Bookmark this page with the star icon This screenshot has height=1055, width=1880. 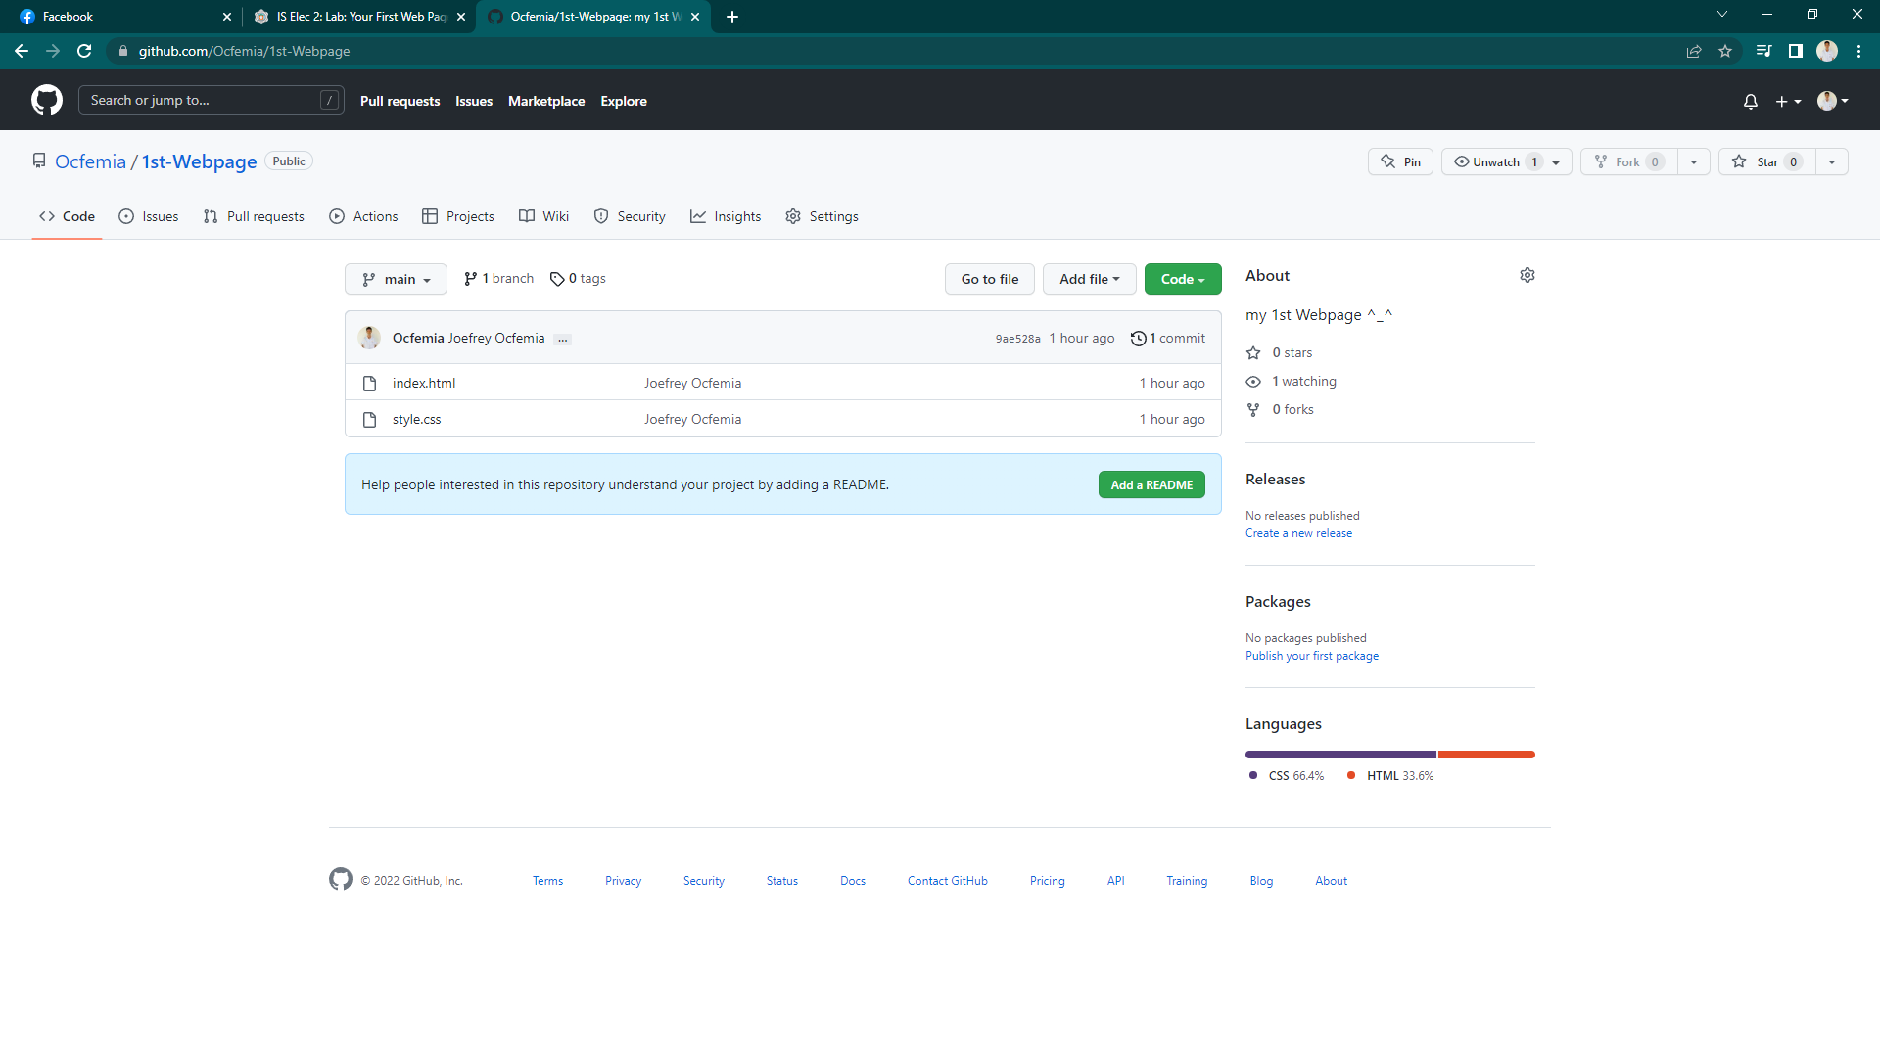(1725, 51)
